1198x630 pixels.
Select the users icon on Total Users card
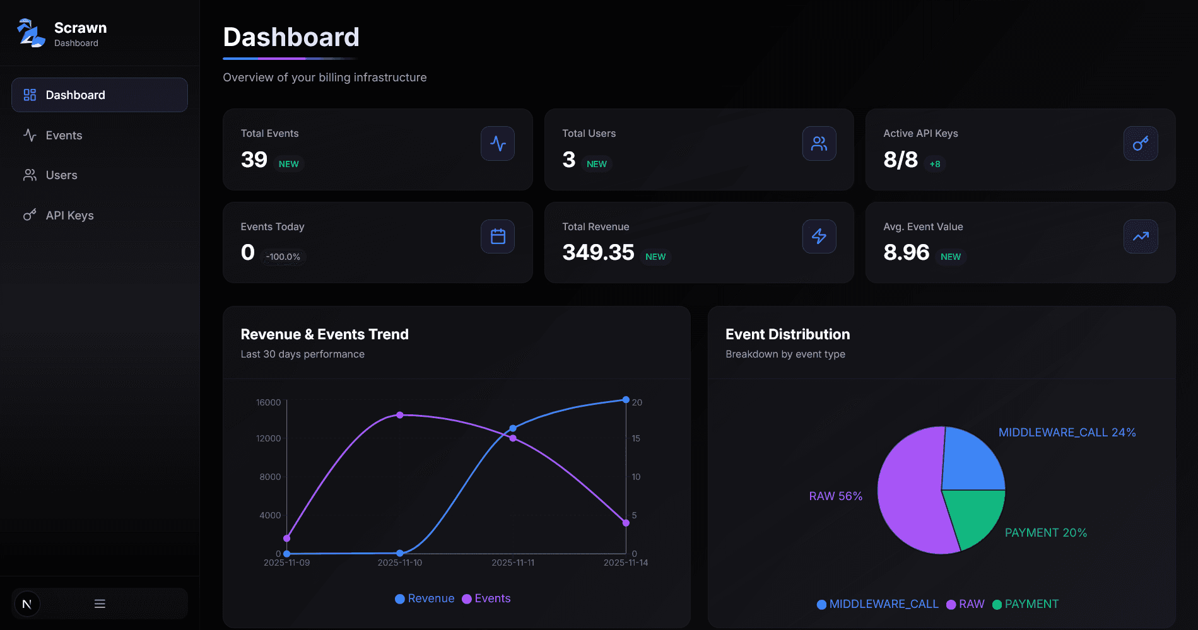819,143
